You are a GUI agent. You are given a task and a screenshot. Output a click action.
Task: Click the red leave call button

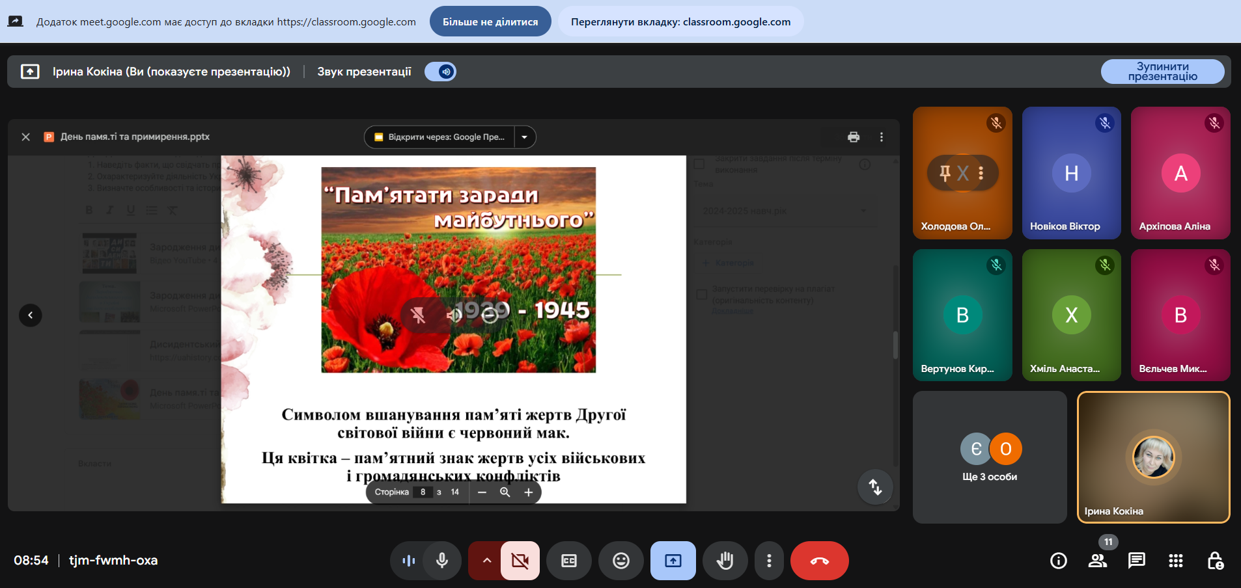(819, 561)
